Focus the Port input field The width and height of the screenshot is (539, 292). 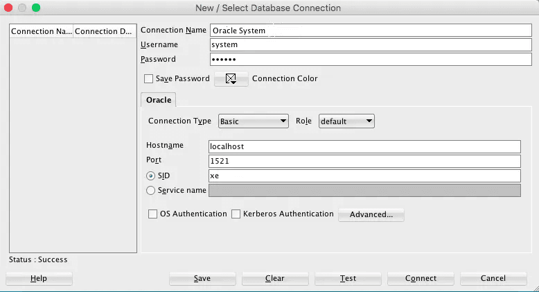[364, 161]
